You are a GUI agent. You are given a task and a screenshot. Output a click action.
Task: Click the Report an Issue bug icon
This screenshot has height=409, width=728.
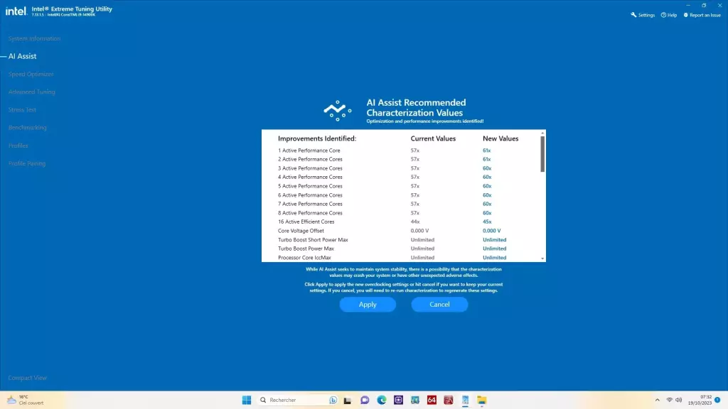(686, 15)
